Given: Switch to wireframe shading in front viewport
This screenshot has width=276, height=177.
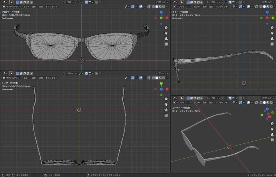Looking at the screenshot, I should tap(153, 6).
